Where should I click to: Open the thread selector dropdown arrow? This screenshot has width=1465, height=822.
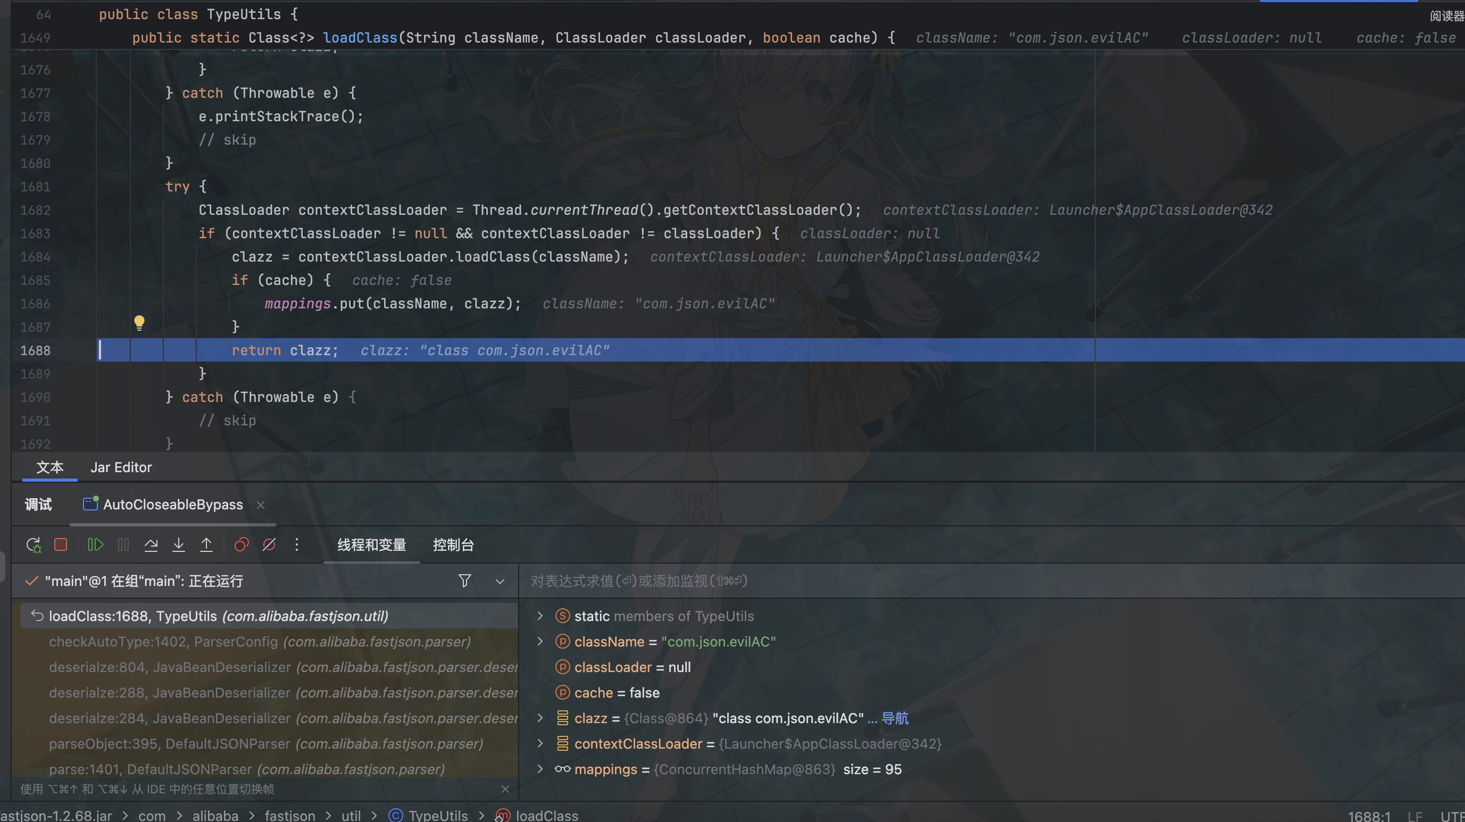[x=500, y=581]
